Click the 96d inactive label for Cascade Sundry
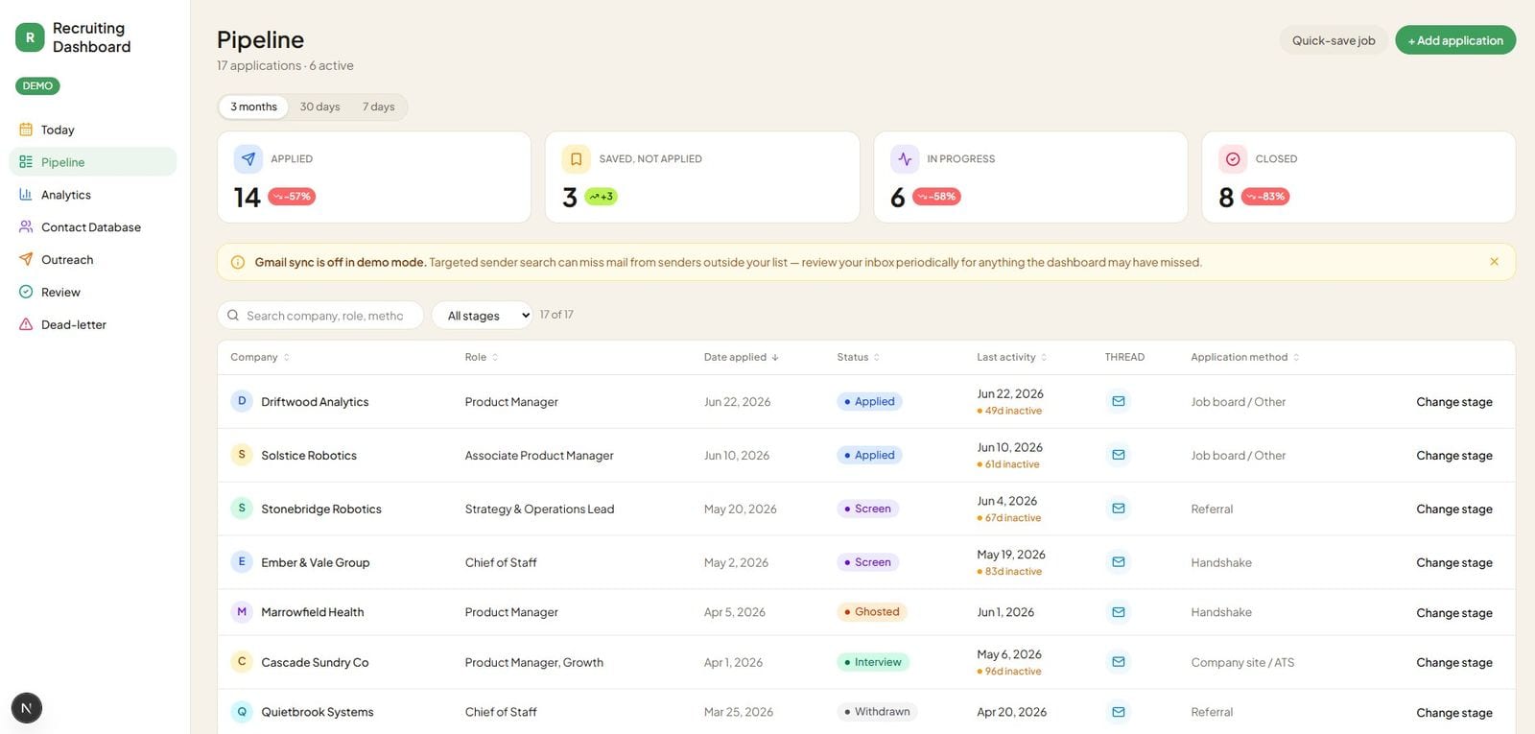Image resolution: width=1535 pixels, height=734 pixels. (1009, 672)
